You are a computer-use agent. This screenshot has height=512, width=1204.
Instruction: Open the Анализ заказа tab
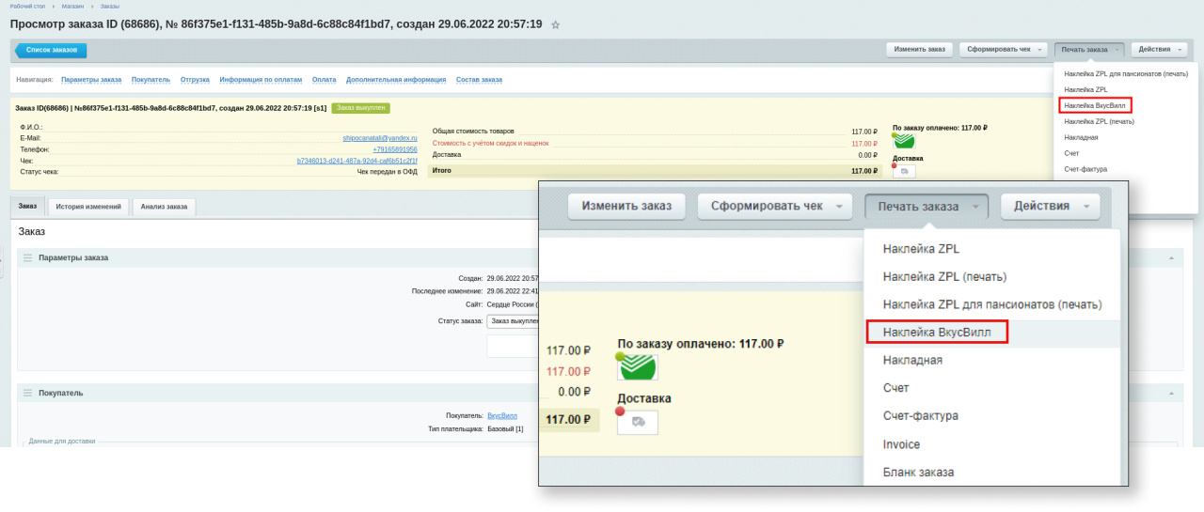pyautogui.click(x=164, y=206)
